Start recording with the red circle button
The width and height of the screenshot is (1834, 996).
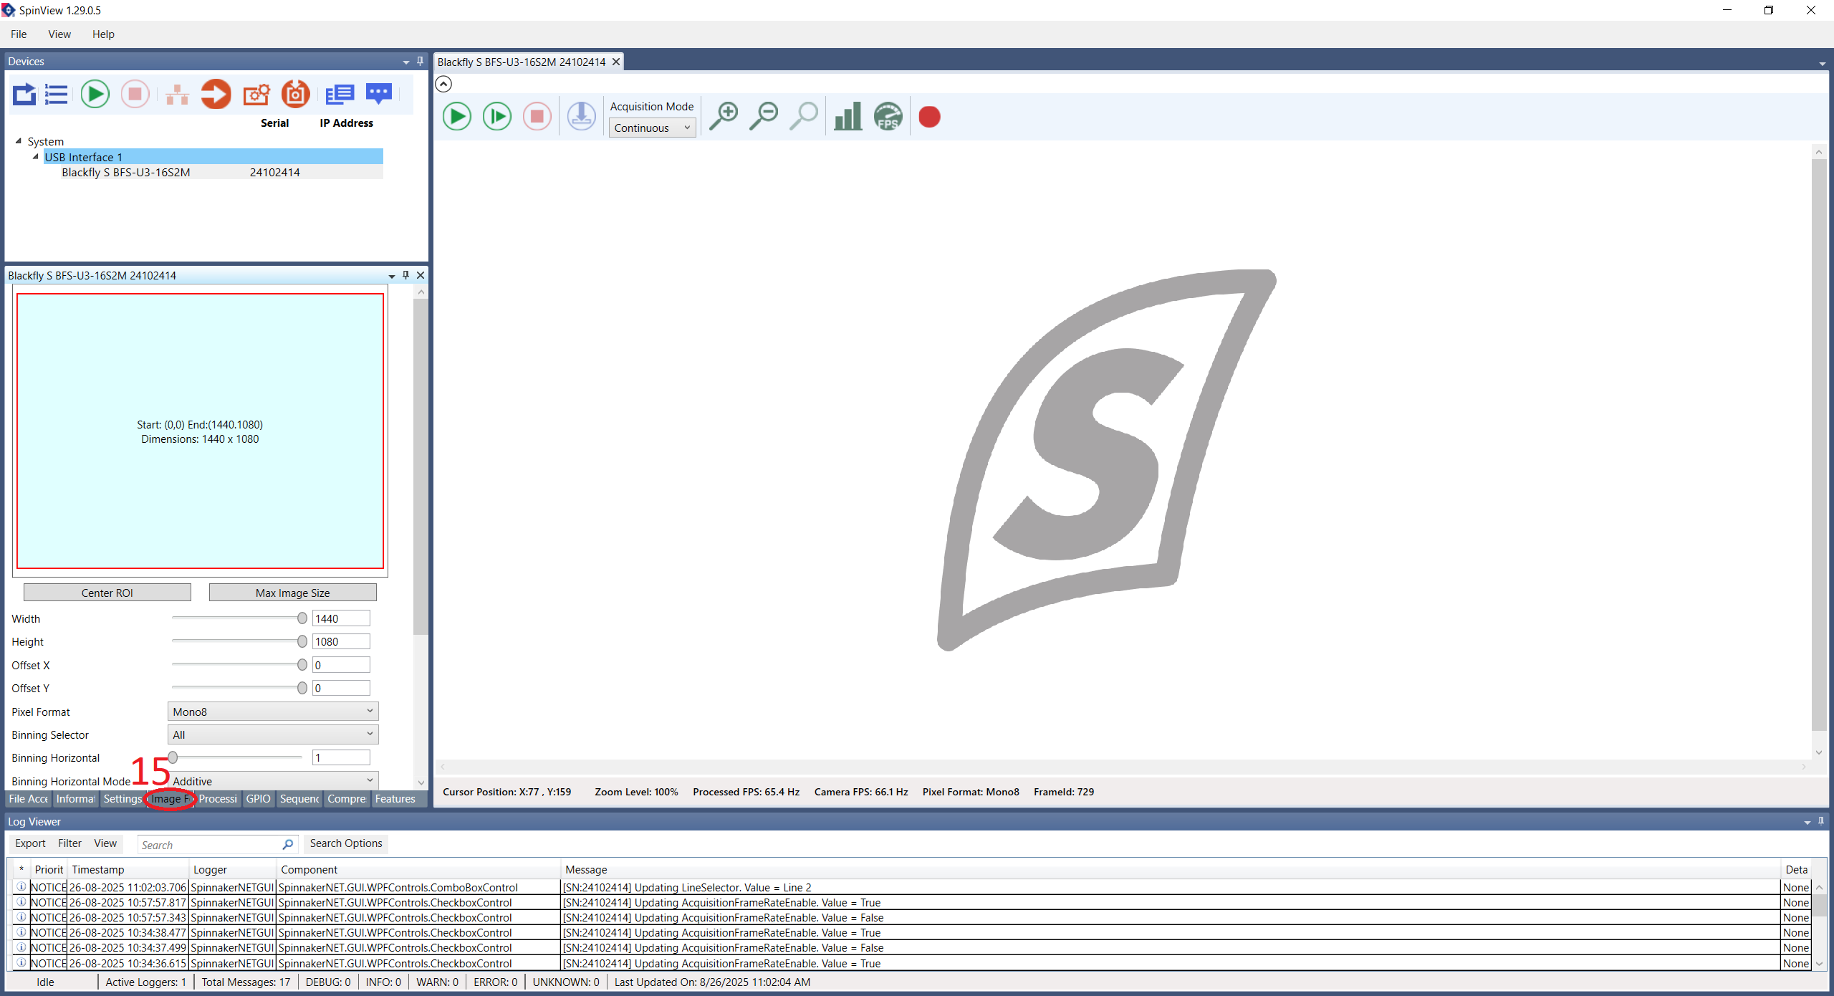coord(929,116)
